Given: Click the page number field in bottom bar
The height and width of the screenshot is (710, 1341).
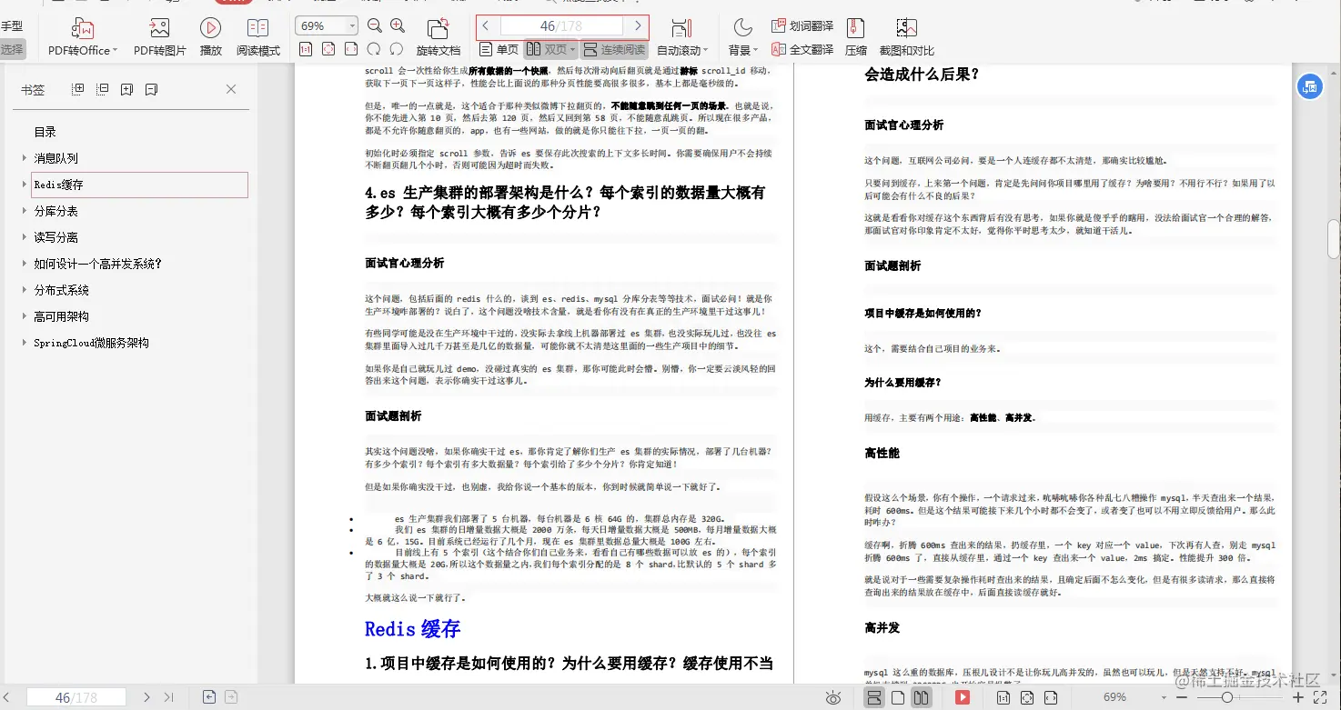Looking at the screenshot, I should tap(76, 697).
